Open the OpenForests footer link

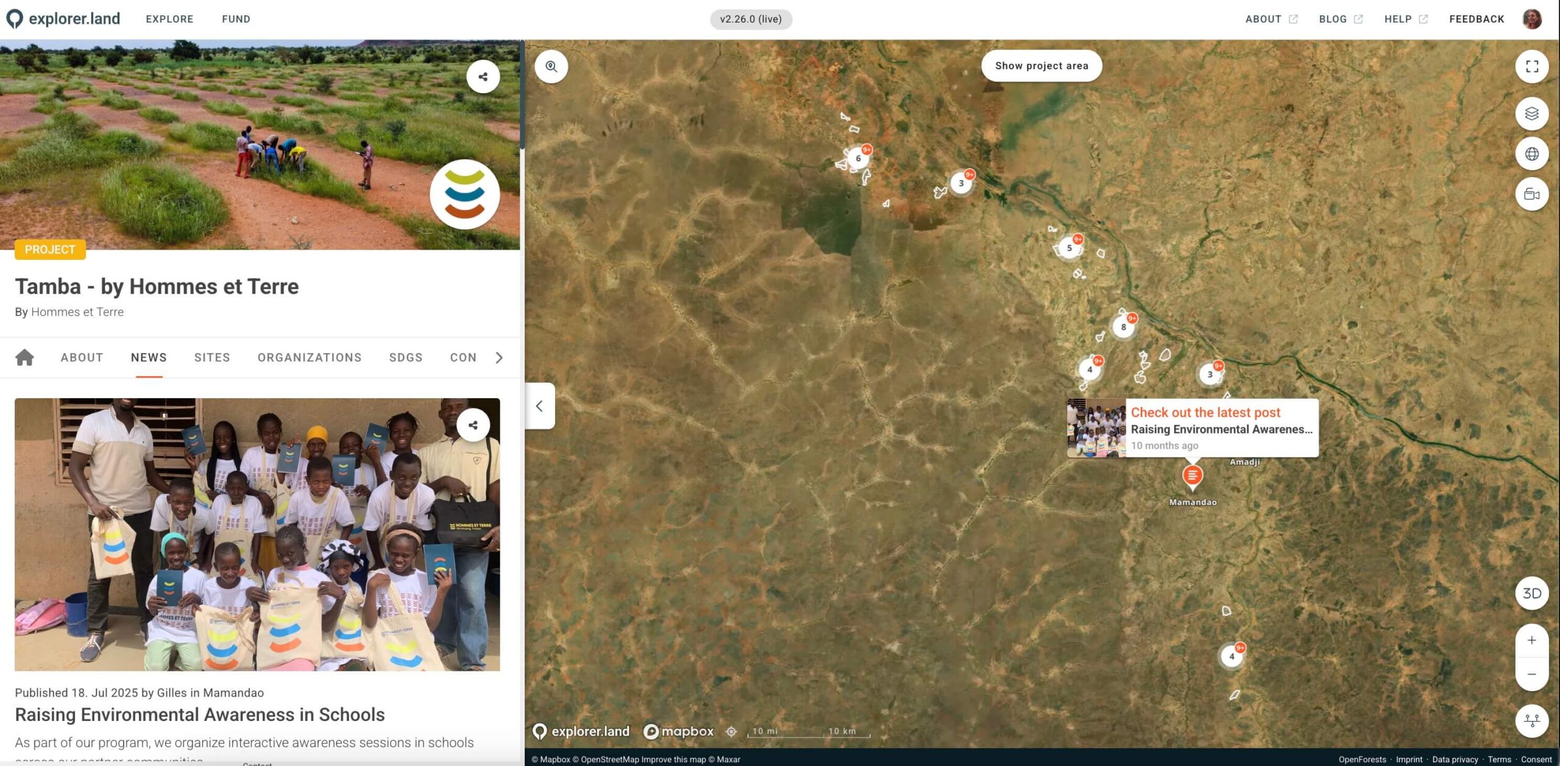[x=1362, y=759]
